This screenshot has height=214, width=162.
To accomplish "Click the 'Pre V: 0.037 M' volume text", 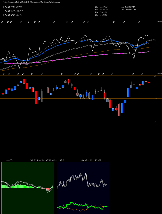I will (x=128, y=10).
